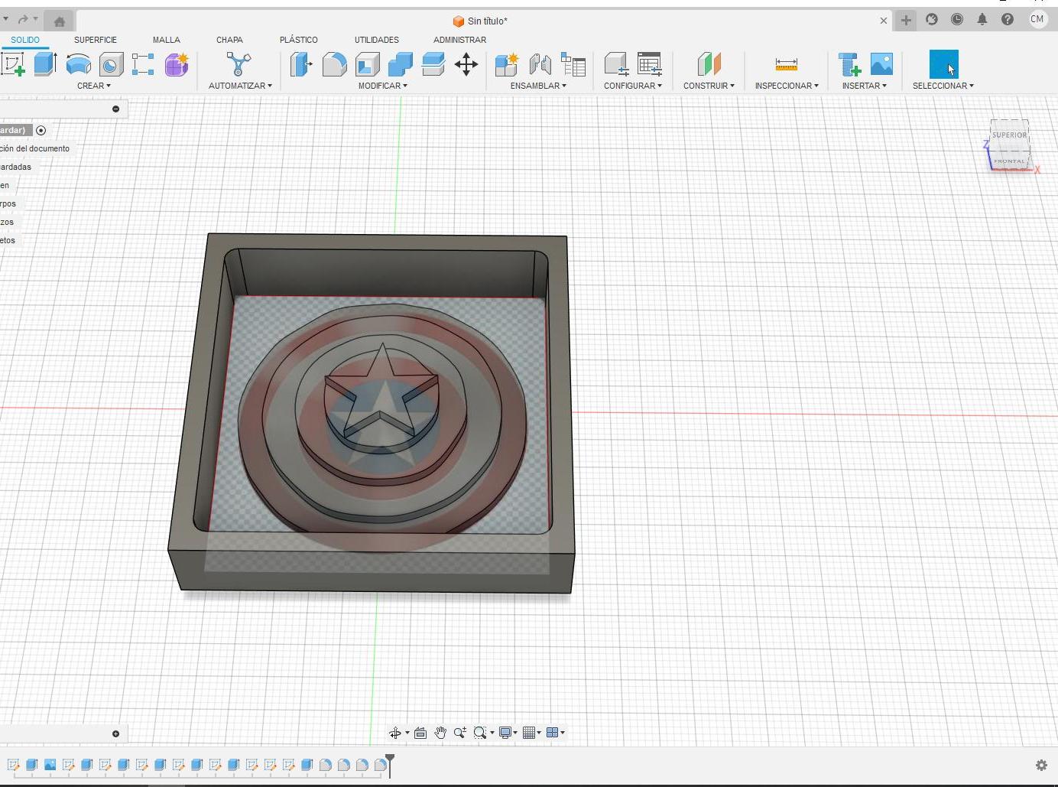The width and height of the screenshot is (1058, 787).
Task: Switch to the MALLA tab
Action: [167, 40]
